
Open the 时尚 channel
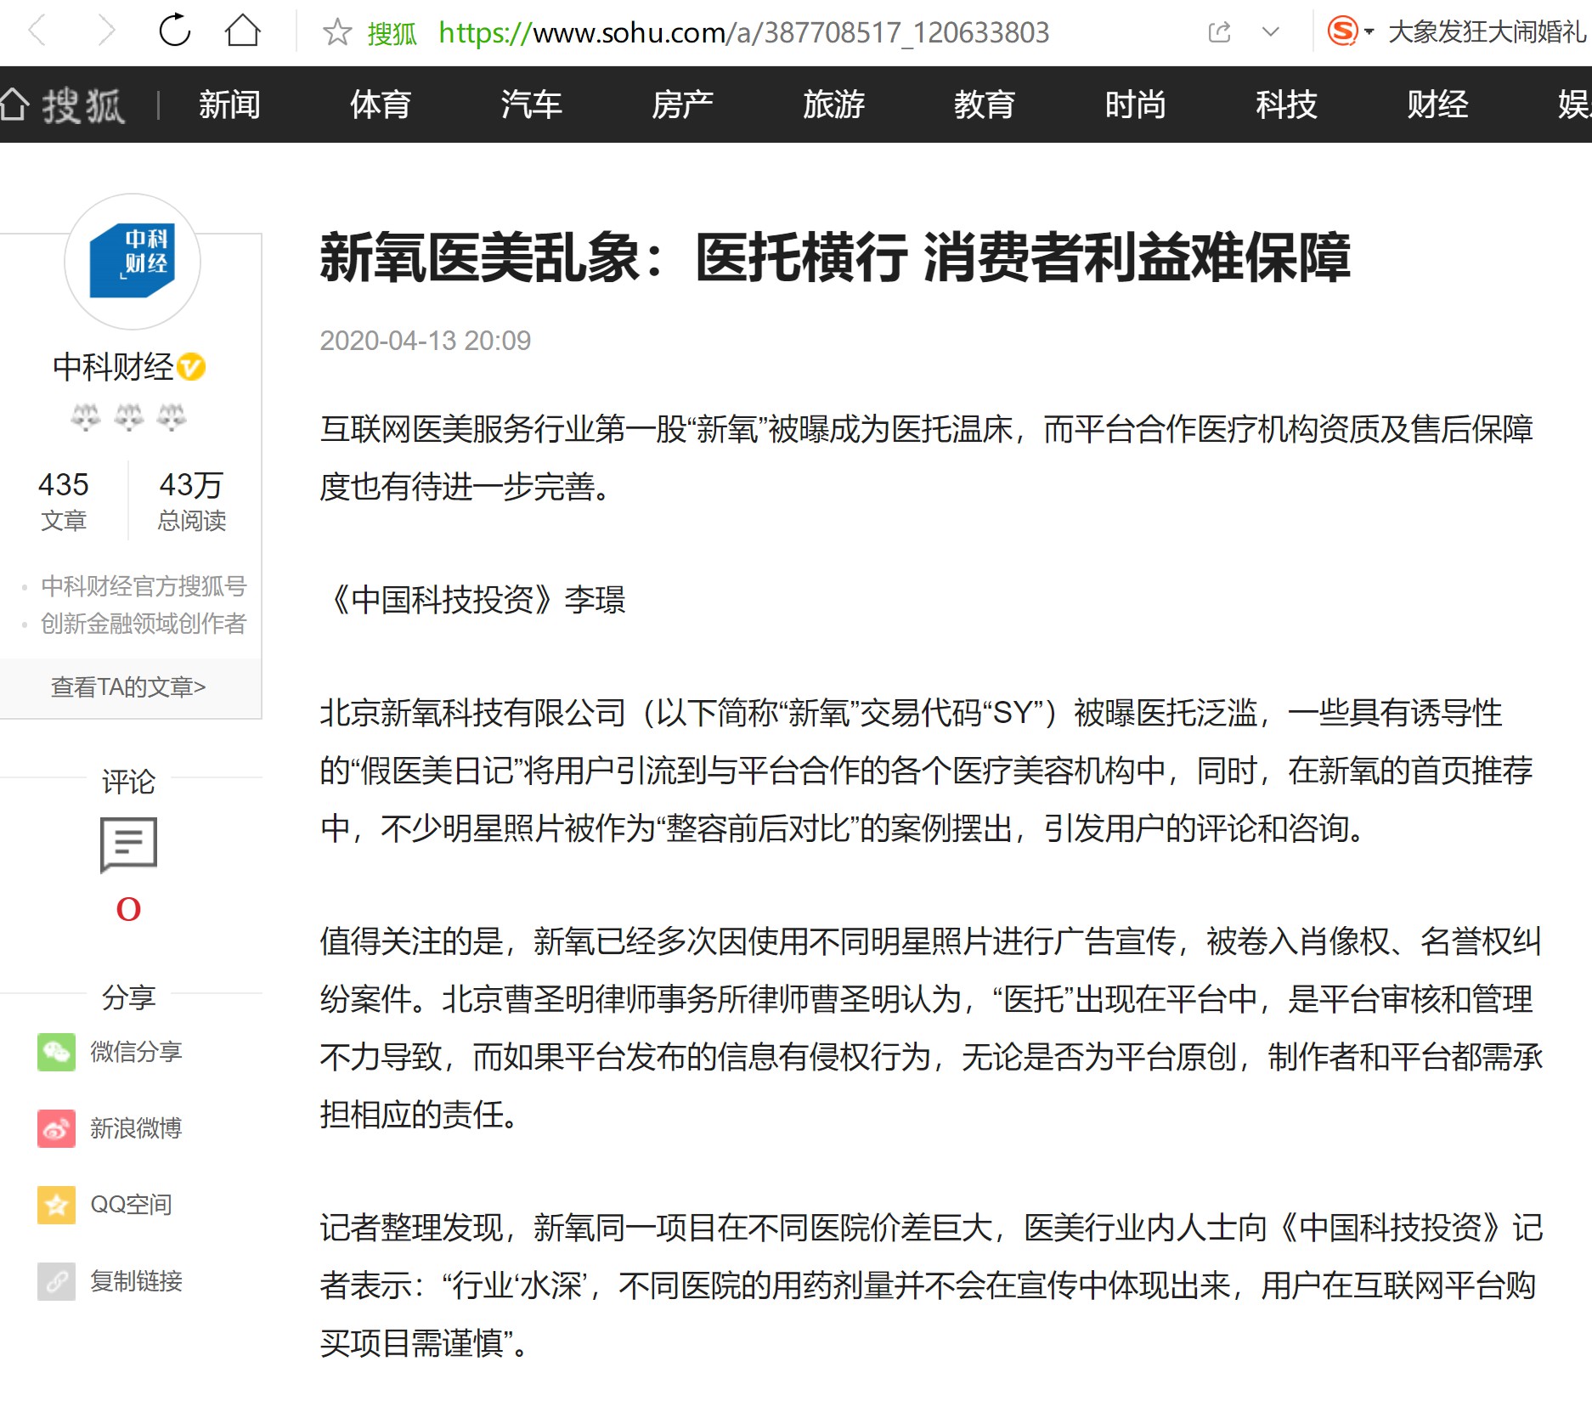pyautogui.click(x=1136, y=105)
